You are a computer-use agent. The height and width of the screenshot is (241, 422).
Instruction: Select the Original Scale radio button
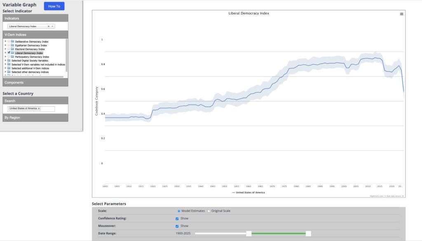pos(209,211)
